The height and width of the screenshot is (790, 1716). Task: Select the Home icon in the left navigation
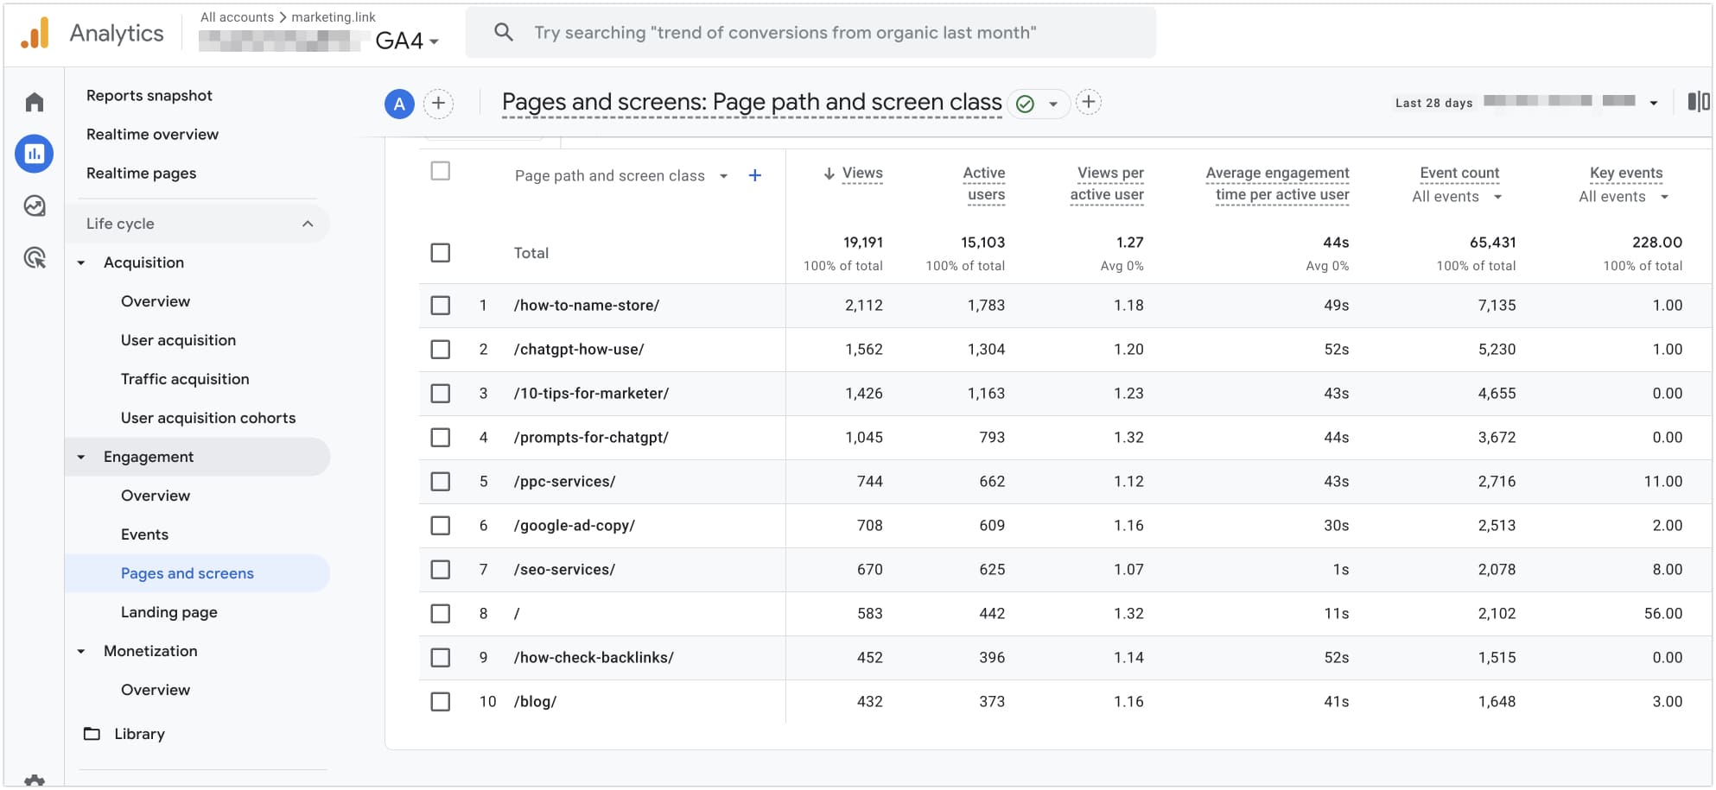[x=33, y=101]
